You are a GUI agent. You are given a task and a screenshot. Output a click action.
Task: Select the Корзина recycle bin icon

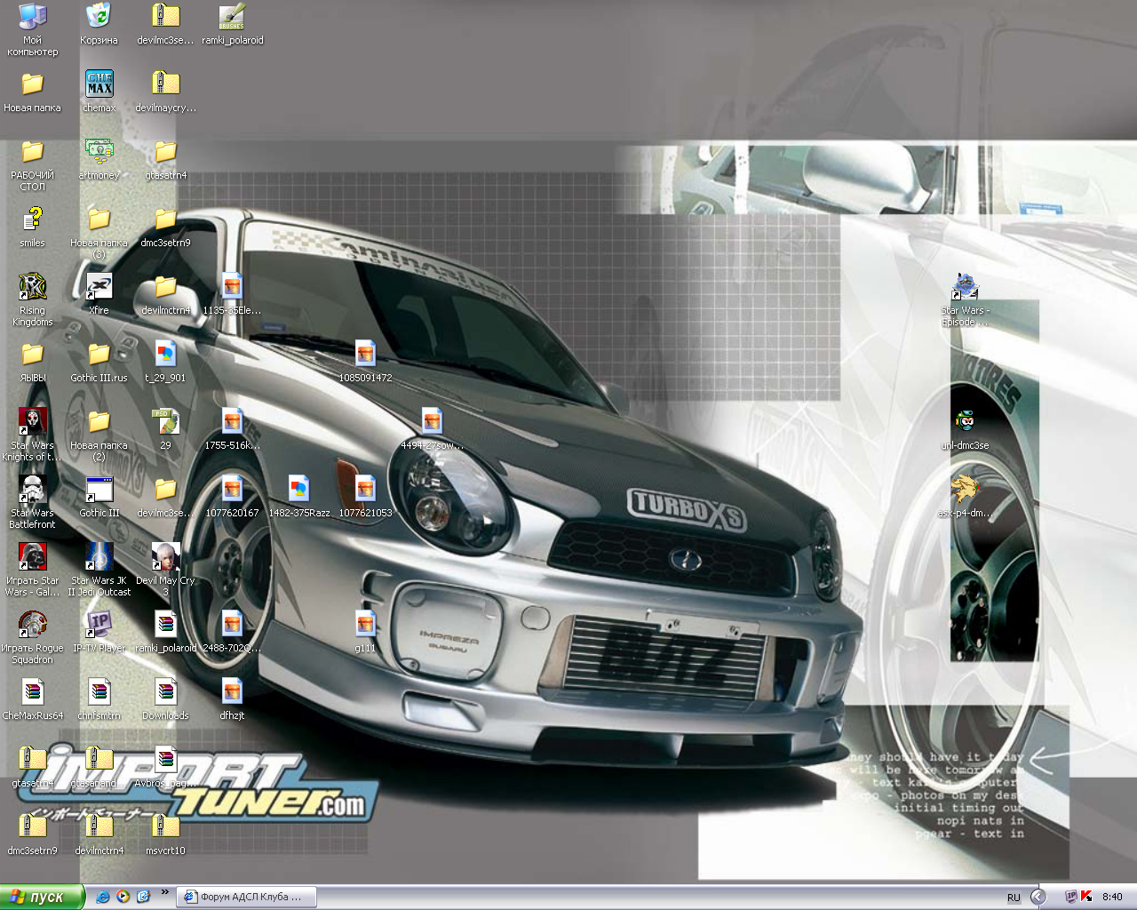(99, 17)
